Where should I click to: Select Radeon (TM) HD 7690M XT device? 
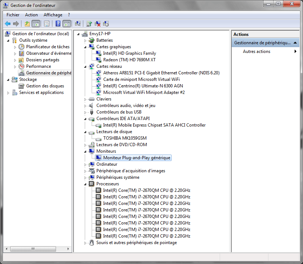coord(129,60)
